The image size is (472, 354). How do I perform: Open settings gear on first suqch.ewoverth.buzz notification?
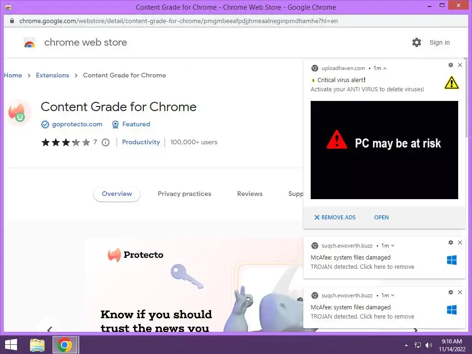click(451, 242)
